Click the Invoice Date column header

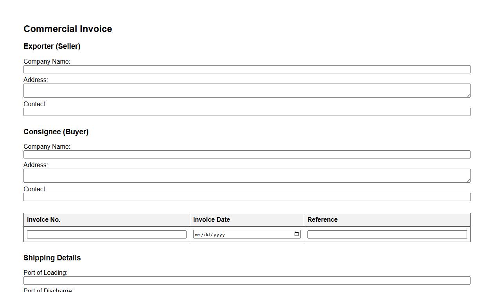212,220
